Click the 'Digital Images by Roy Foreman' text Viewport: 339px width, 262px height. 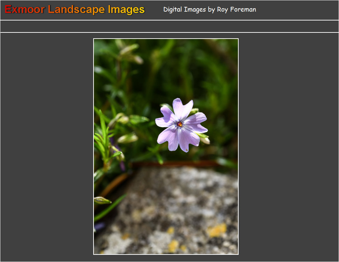209,10
